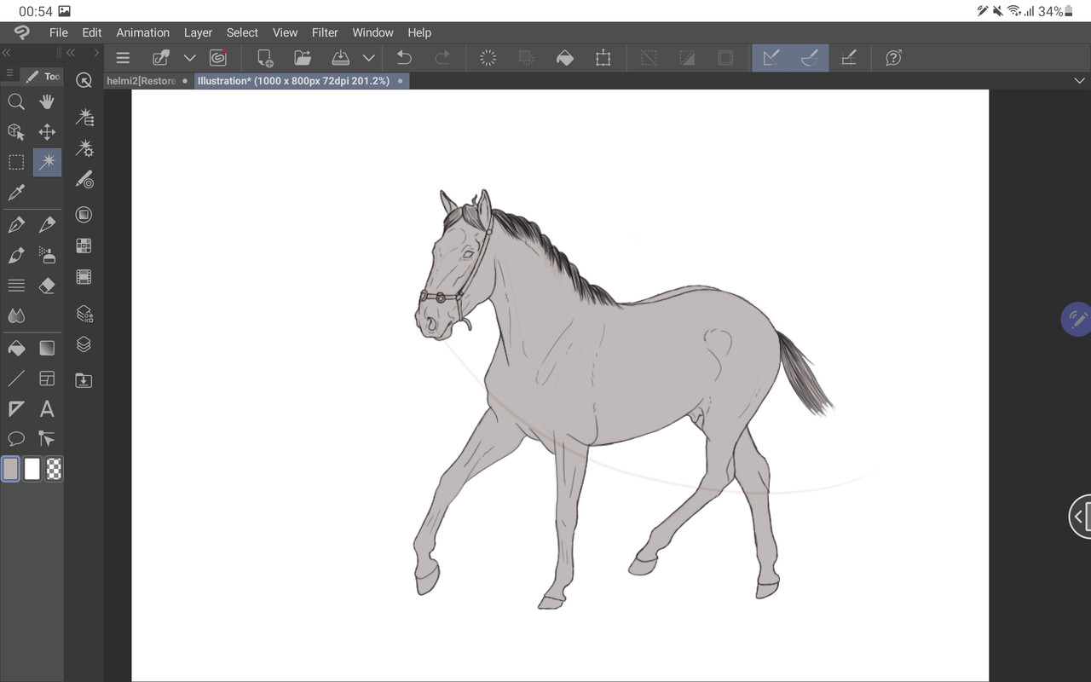Click the Clear spinner-like icon
Screen dimensions: 1091x682
click(488, 58)
